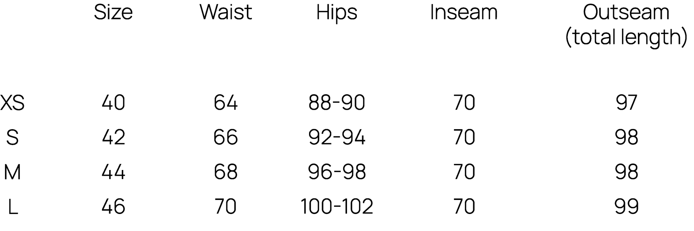Click size value 42 in S row
Screen dimensions: 694x231
click(x=113, y=138)
